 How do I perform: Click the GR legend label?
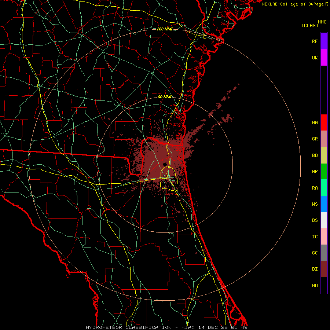click(x=315, y=139)
